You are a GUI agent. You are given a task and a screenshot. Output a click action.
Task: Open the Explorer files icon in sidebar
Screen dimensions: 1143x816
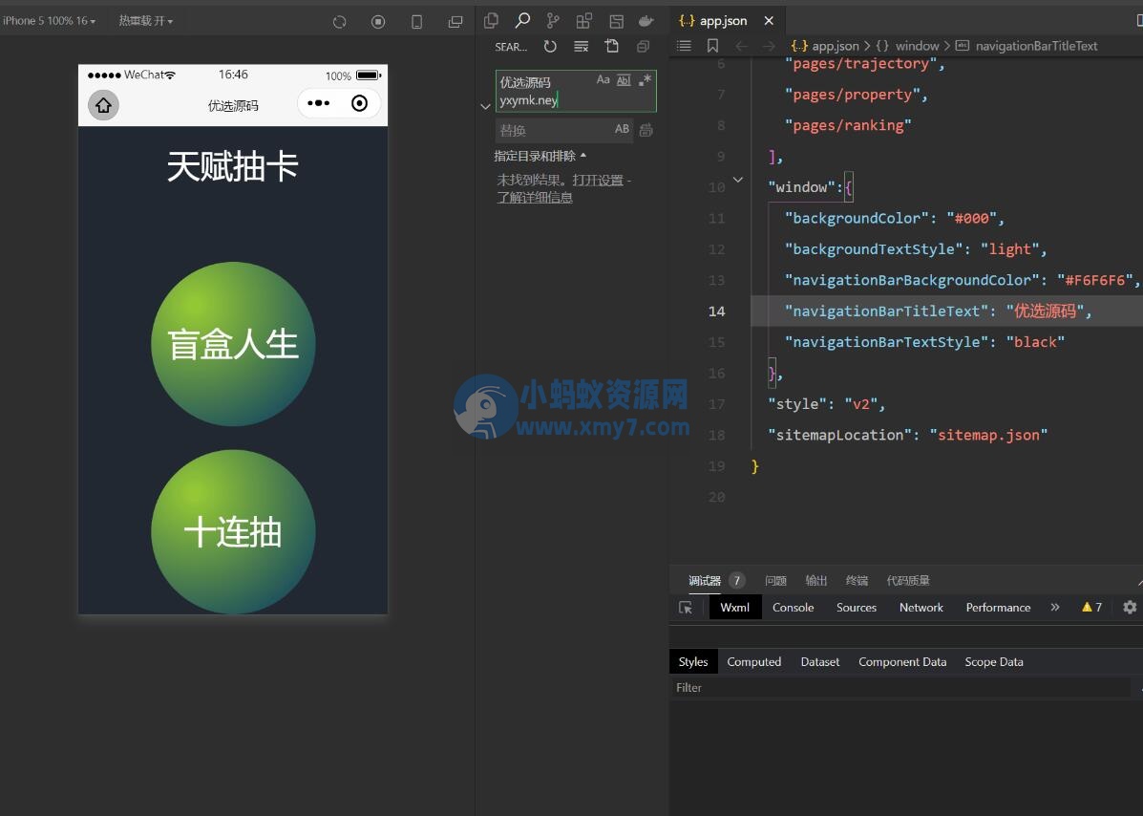click(492, 21)
